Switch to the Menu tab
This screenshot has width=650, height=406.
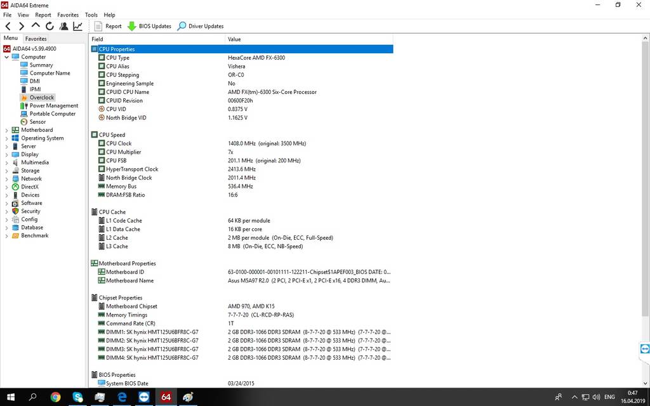11,38
